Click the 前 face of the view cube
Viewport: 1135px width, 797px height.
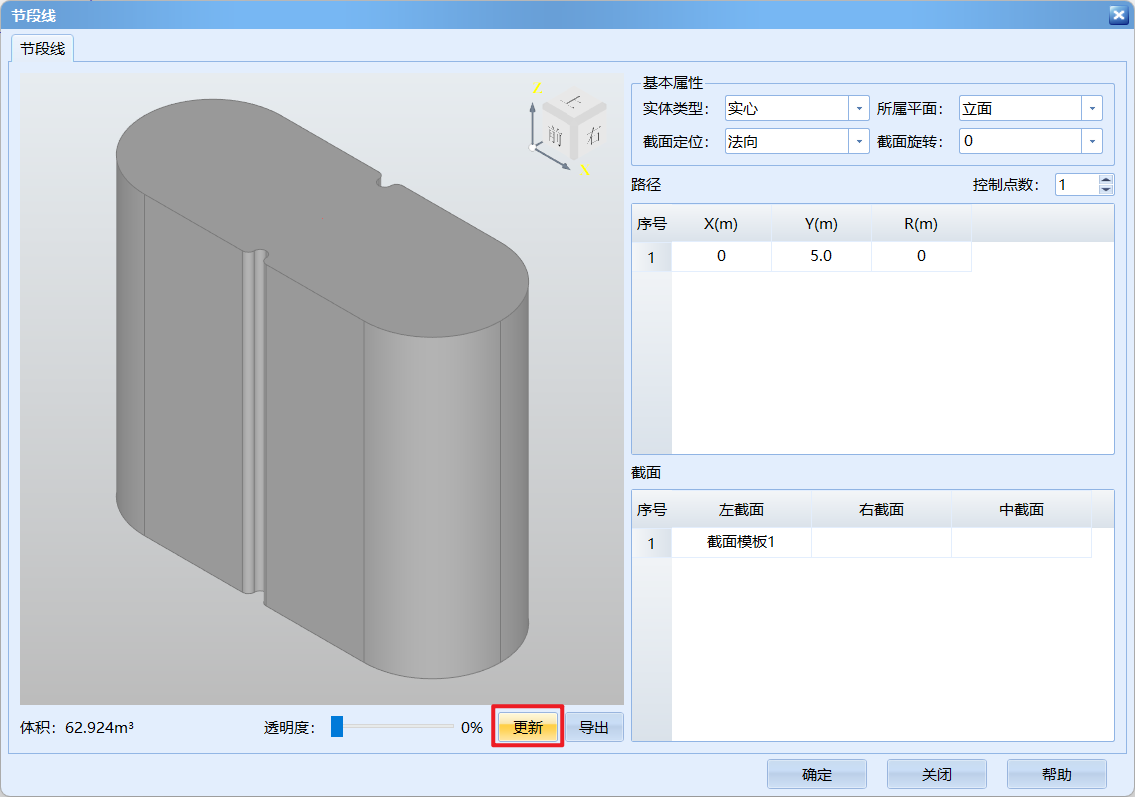[553, 136]
